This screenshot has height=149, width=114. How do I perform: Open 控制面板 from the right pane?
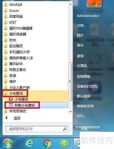click(x=84, y=76)
